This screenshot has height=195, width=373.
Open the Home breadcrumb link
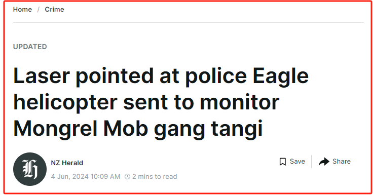click(22, 9)
